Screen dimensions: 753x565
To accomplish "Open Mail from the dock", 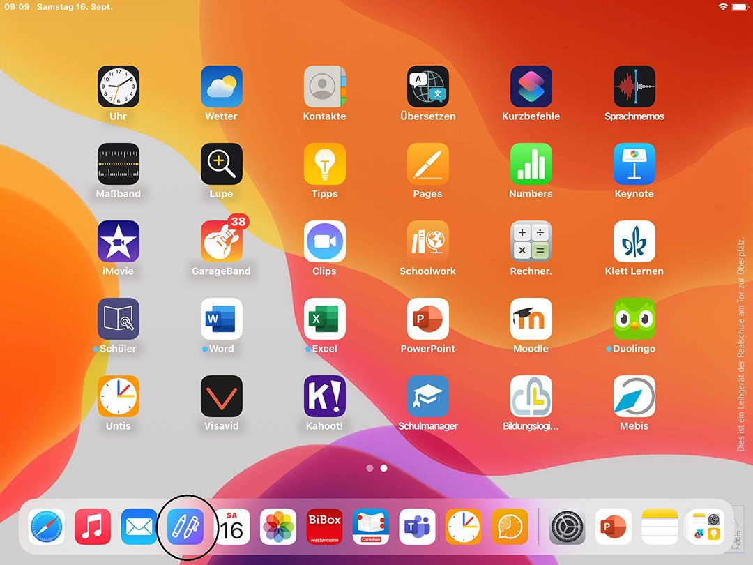I will point(139,527).
